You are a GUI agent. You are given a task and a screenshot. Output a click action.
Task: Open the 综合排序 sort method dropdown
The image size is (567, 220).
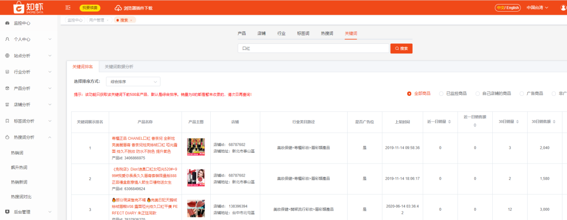(x=133, y=82)
